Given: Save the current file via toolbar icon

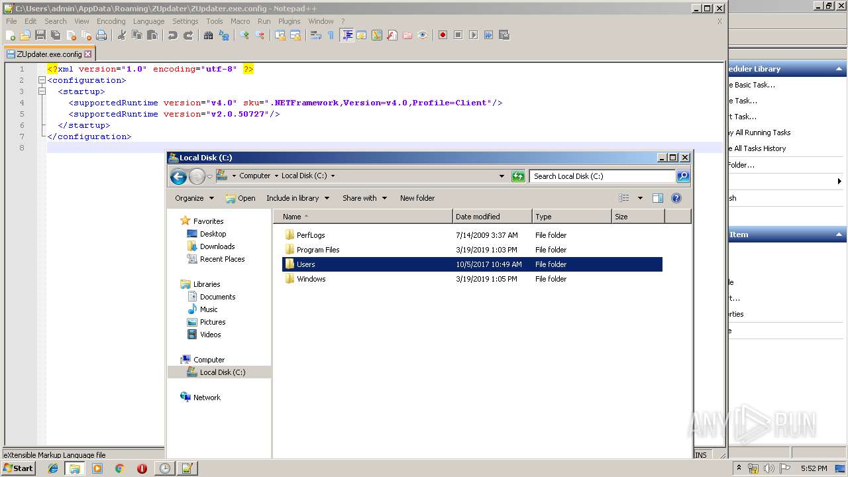Looking at the screenshot, I should tap(40, 35).
